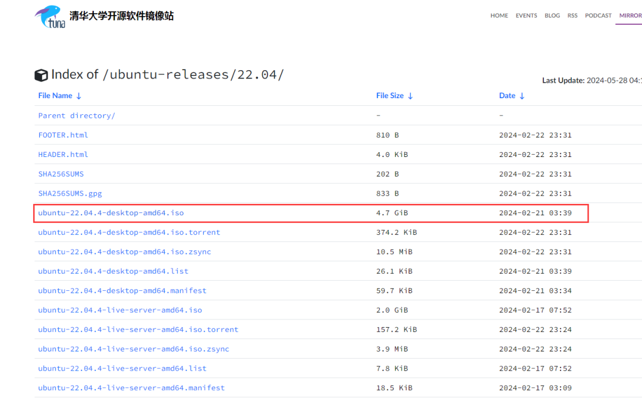The image size is (642, 405).
Task: Open the SHA256SUMS.gpg signature file
Action: pos(70,193)
